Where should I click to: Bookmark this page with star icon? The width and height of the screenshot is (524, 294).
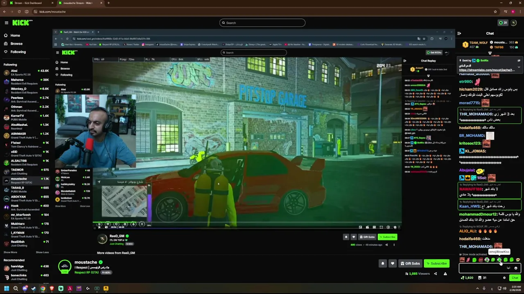495,11
